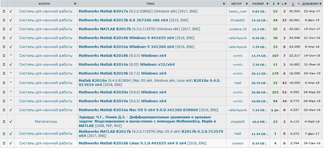Click the green check mark in the R2016b Windows row
The image size is (326, 148).
point(11,38)
